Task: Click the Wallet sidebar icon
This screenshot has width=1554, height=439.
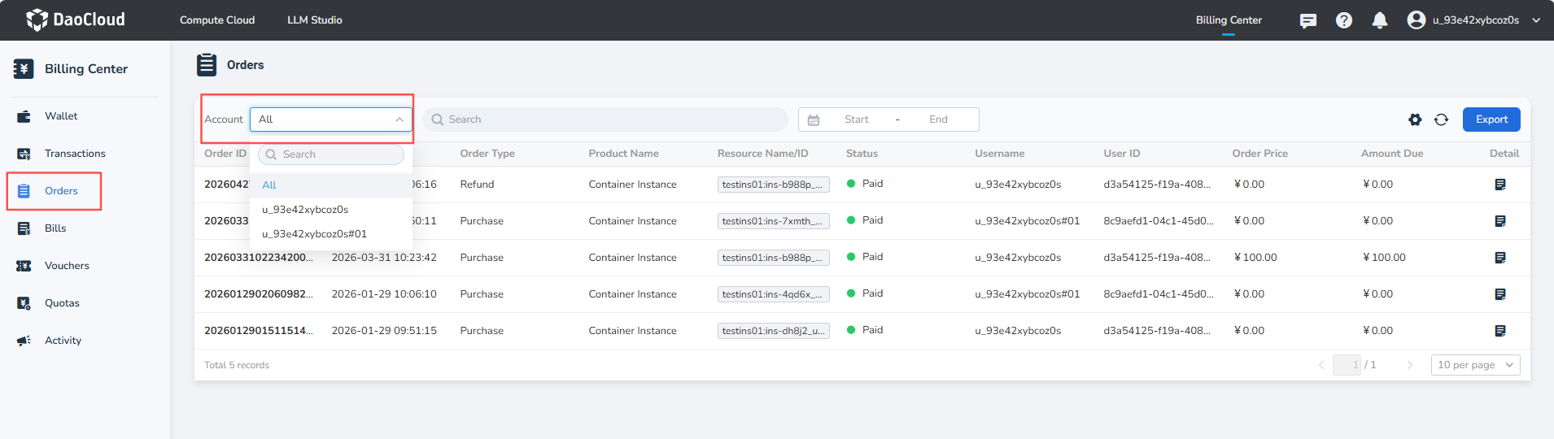Action: click(x=24, y=116)
